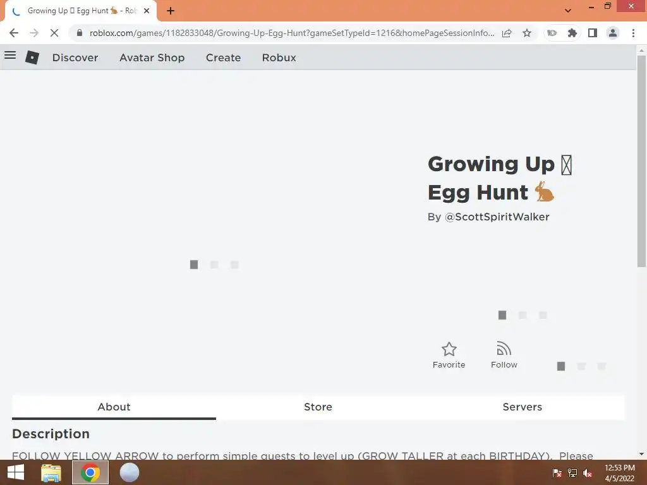Click the Roblox logo home icon
The image size is (647, 485).
point(32,57)
